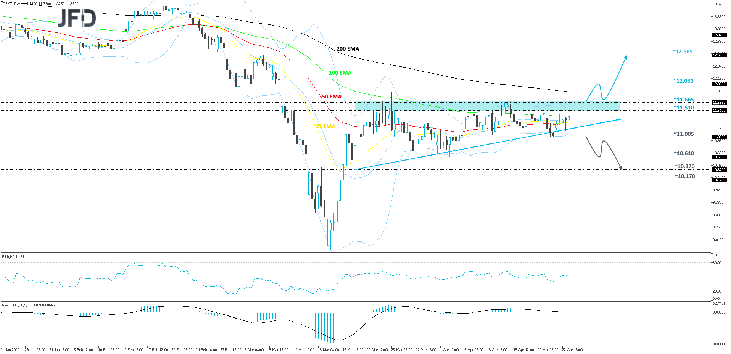
Task: Click the ~12.585 target price label
Action: pyautogui.click(x=682, y=51)
